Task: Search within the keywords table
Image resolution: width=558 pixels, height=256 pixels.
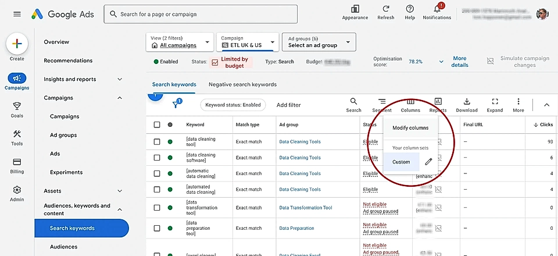Action: tap(353, 105)
